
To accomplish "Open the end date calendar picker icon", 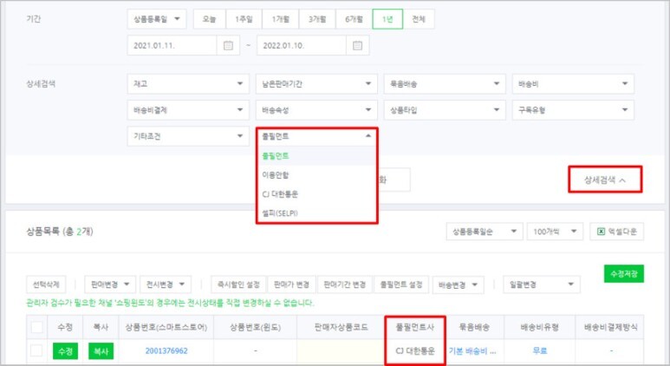I will pos(358,45).
